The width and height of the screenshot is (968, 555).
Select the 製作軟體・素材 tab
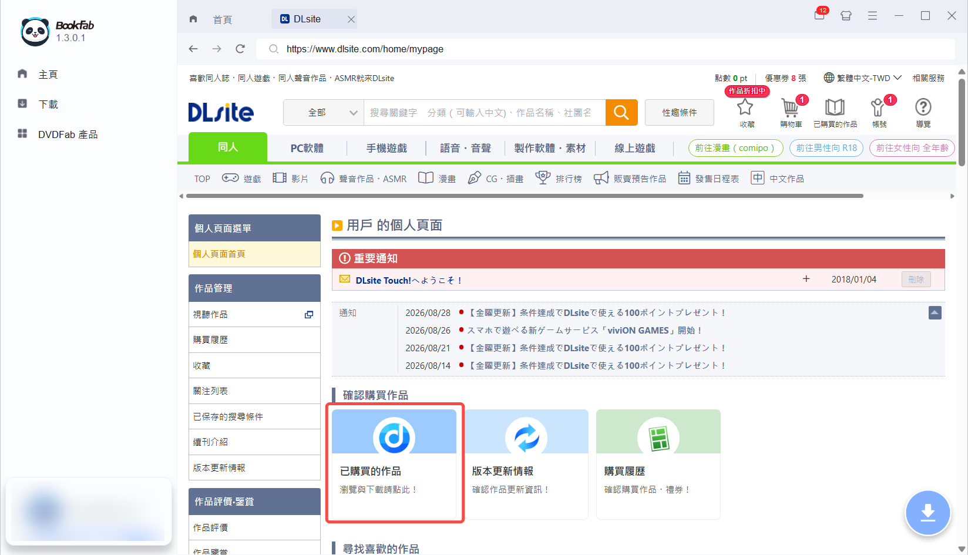550,148
